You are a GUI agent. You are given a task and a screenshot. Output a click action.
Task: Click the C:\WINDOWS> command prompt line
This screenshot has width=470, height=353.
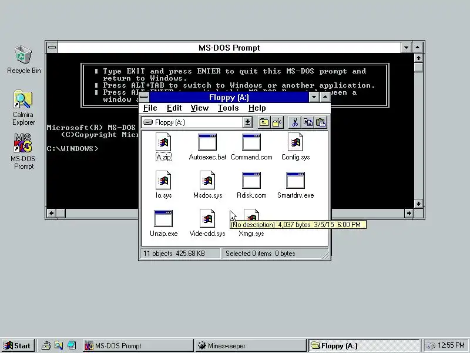click(72, 149)
